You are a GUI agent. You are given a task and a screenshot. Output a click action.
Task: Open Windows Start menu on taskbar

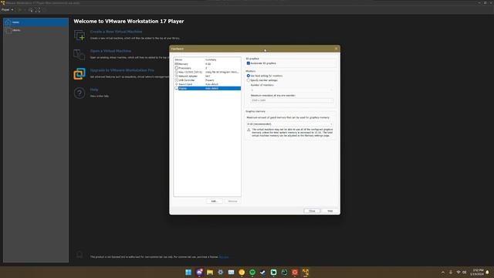point(188,273)
